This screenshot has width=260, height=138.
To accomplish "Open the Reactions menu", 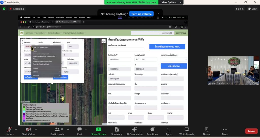I will coord(152,129).
